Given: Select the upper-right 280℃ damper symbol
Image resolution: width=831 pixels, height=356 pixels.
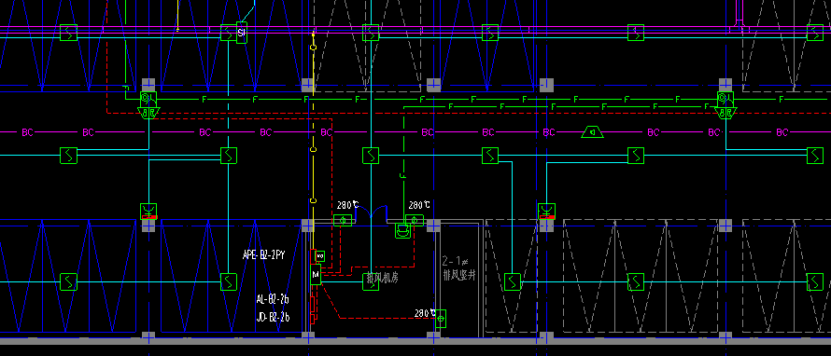Looking at the screenshot, I should [x=415, y=220].
